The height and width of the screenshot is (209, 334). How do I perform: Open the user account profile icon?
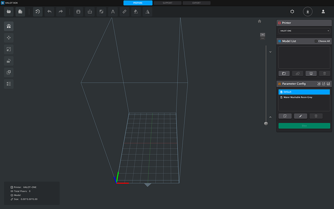tap(323, 11)
